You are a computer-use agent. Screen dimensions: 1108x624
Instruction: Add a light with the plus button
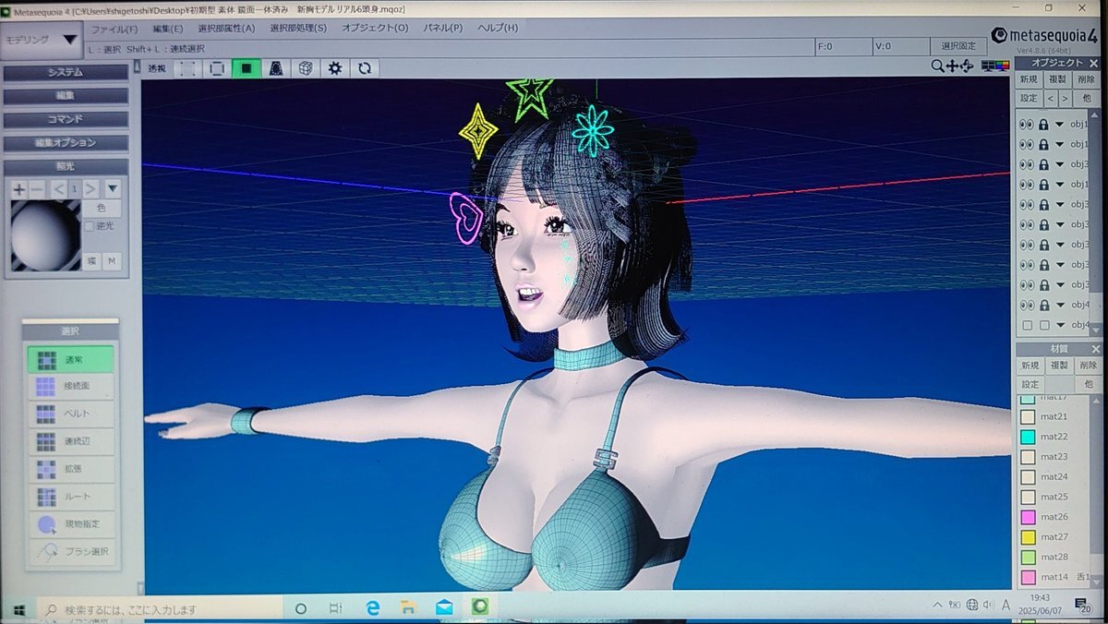[19, 189]
